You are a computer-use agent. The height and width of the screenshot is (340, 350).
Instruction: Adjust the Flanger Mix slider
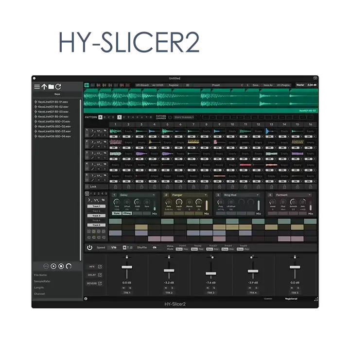tap(207, 205)
